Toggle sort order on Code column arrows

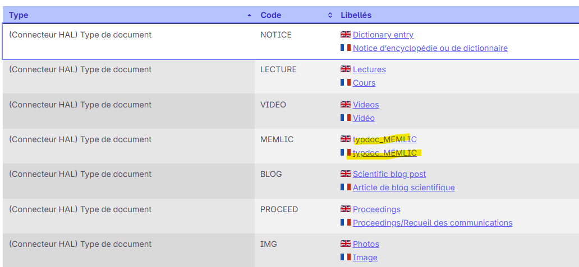click(x=330, y=15)
